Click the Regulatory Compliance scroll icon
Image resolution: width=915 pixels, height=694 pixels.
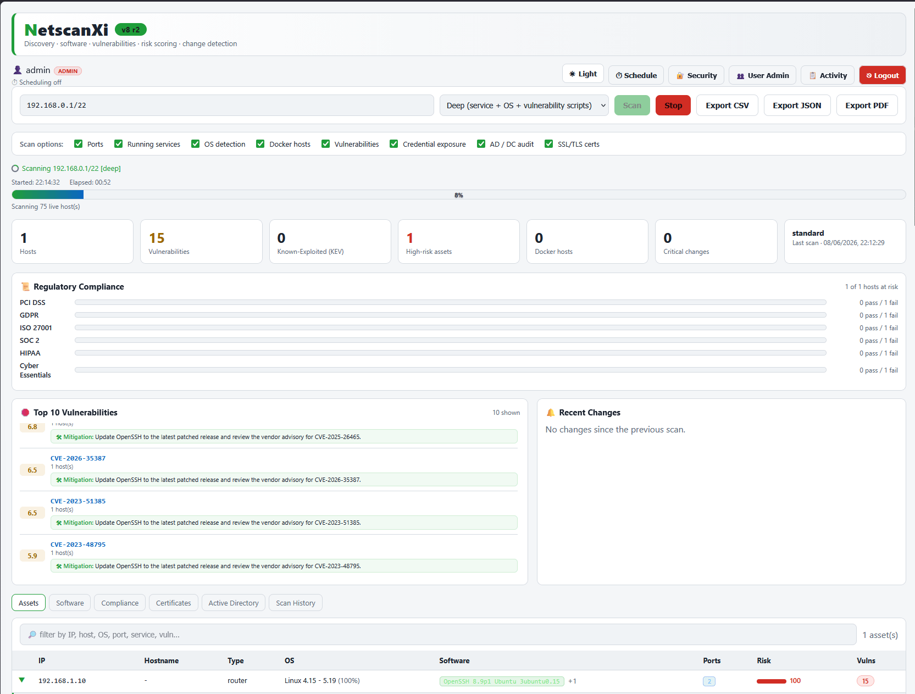tap(25, 287)
